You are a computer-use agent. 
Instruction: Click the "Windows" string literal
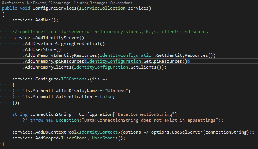click(116, 91)
